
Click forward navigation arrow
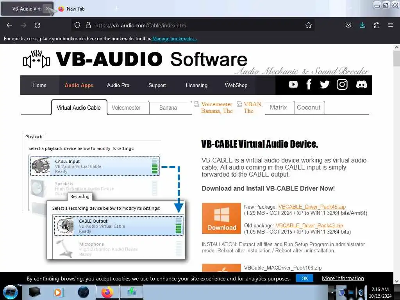(23, 25)
